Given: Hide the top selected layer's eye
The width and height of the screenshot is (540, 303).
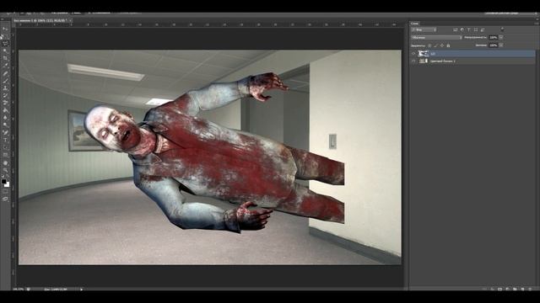Looking at the screenshot, I should 413,54.
